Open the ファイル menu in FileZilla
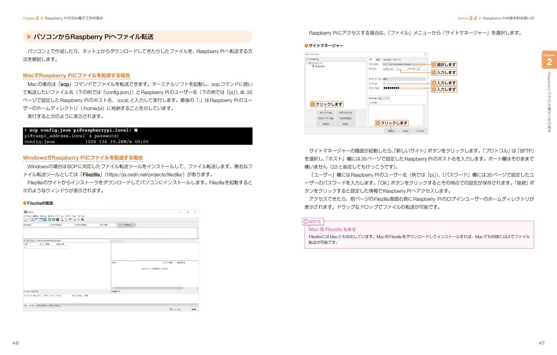Image resolution: width=557 pixels, height=355 pixels. point(27,216)
